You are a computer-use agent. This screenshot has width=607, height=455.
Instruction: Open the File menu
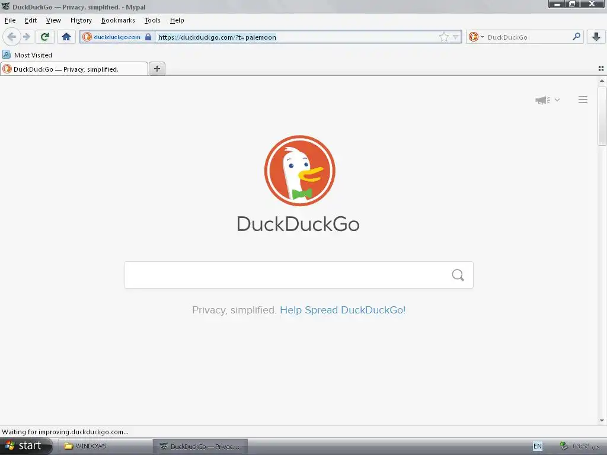pyautogui.click(x=10, y=20)
